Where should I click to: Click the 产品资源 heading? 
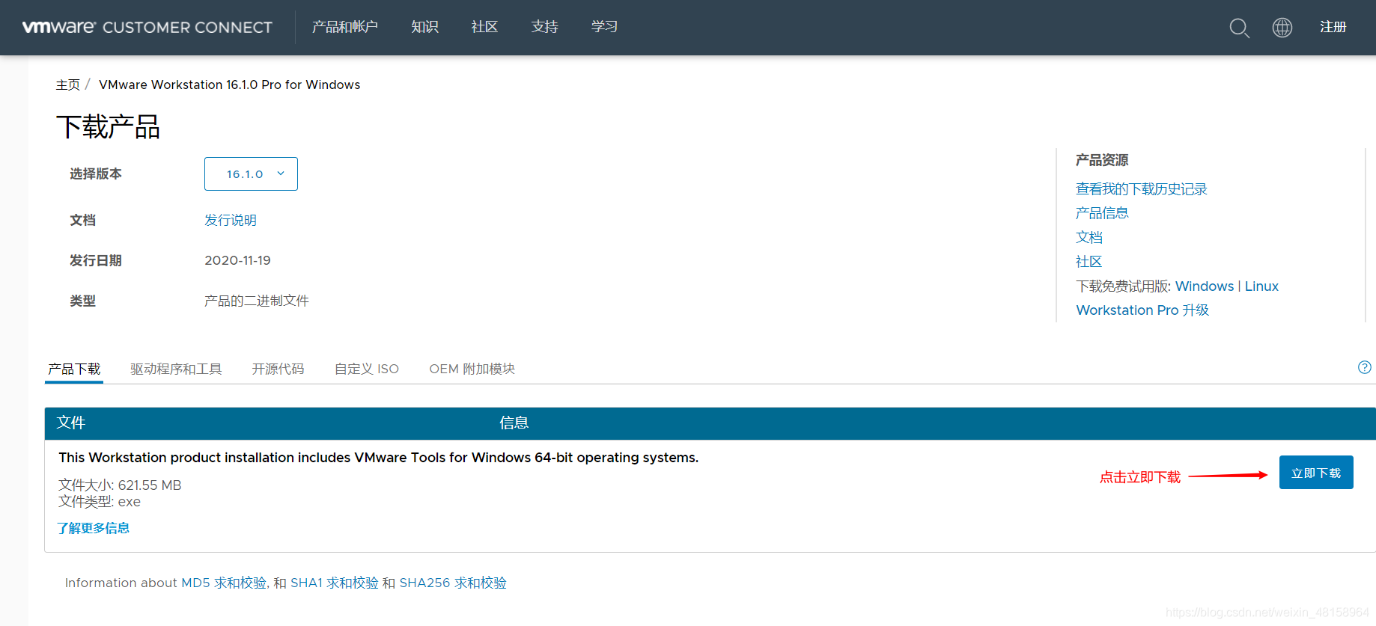click(x=1102, y=160)
